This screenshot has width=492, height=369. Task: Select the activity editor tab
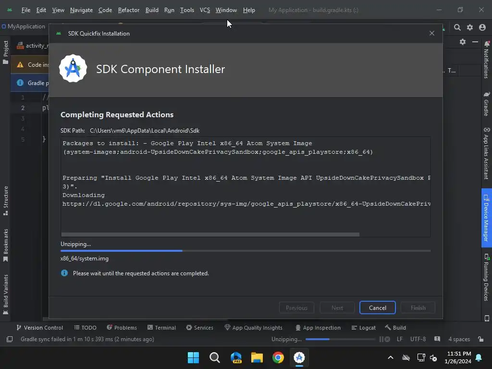coord(33,46)
